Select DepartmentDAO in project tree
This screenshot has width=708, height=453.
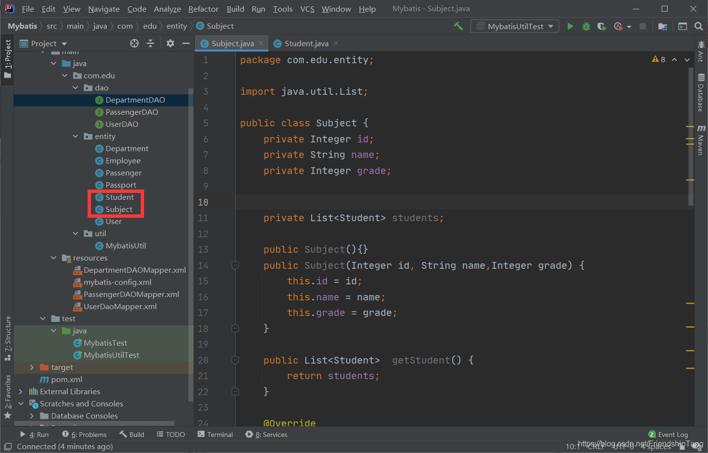tap(135, 100)
